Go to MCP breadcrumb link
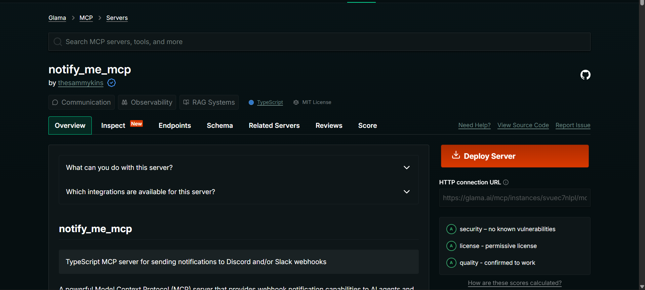This screenshot has height=290, width=645. pyautogui.click(x=86, y=18)
